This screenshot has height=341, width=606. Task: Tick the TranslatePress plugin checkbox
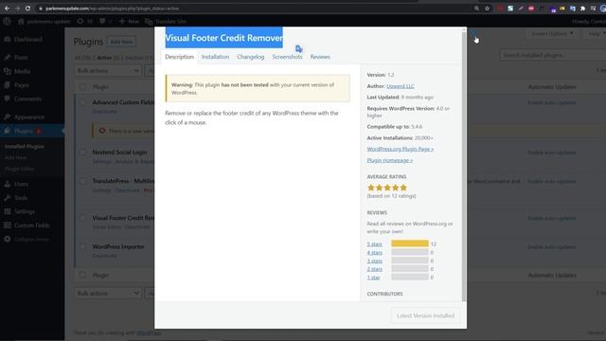click(x=82, y=181)
